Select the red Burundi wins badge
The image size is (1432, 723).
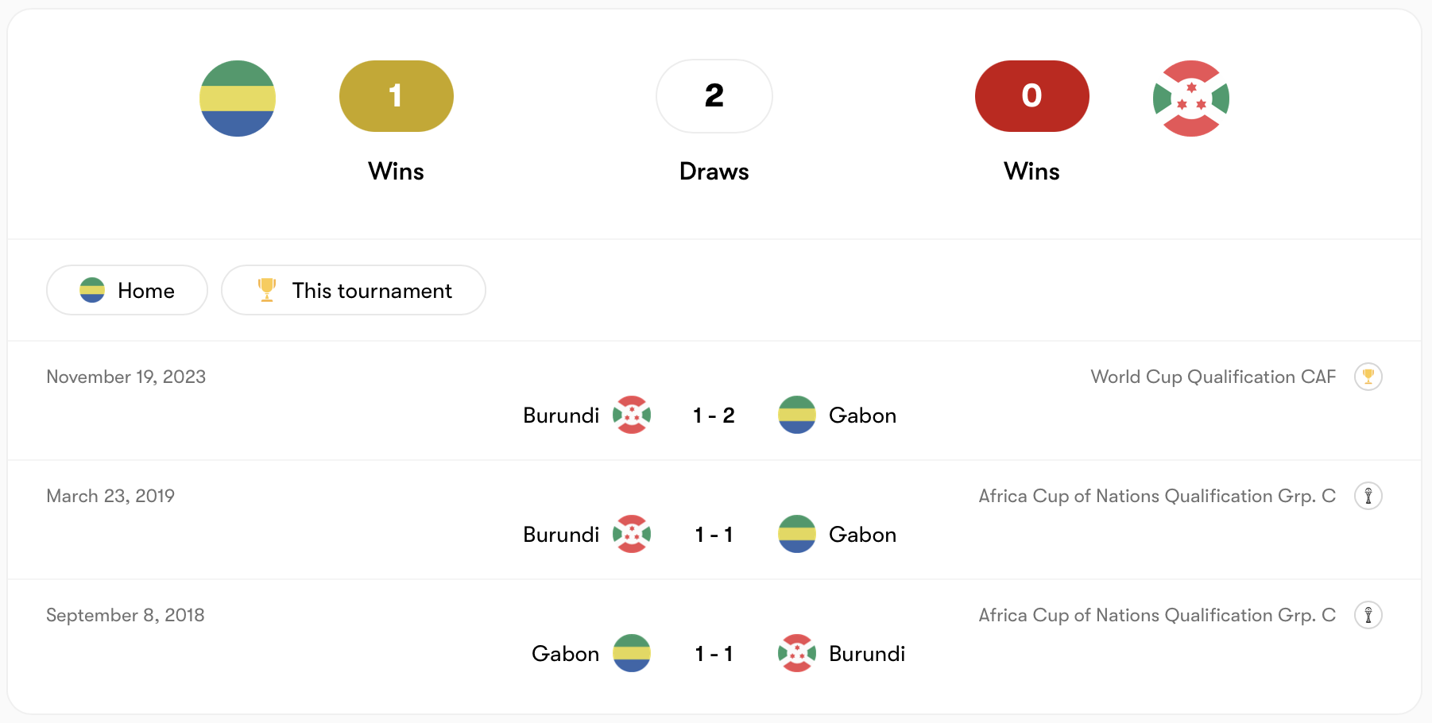coord(1031,96)
